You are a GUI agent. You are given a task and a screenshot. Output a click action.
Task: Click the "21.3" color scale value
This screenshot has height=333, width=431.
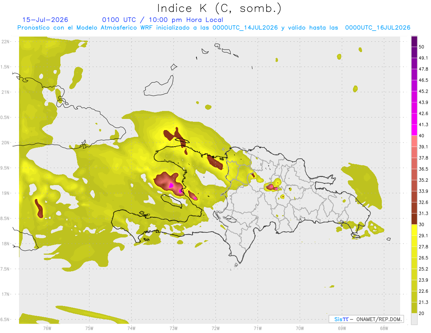tap(423, 302)
